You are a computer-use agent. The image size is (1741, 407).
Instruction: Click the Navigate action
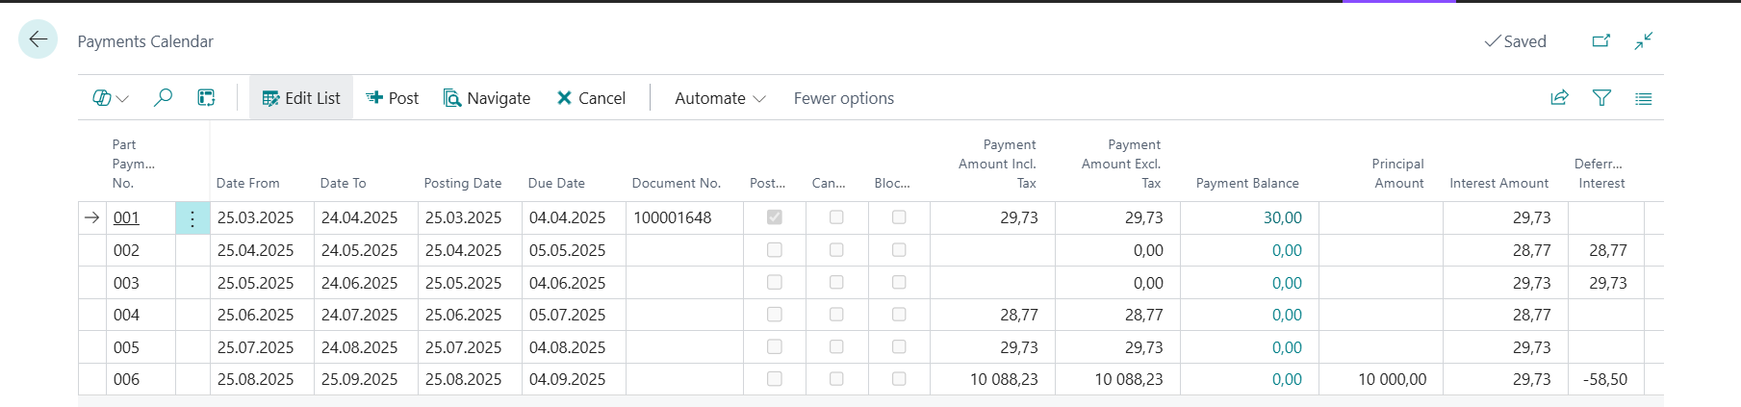487,98
